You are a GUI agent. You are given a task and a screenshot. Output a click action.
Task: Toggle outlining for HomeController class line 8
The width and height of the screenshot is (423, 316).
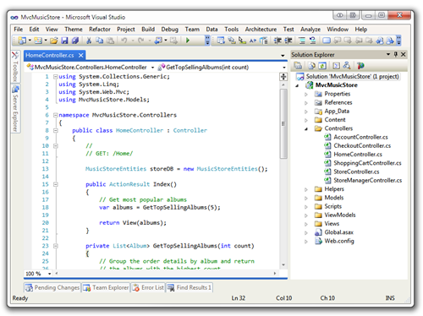56,130
